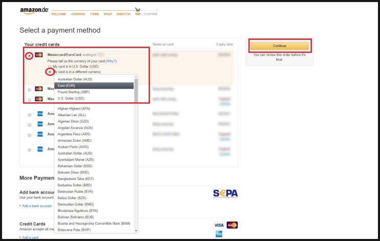Click the Mastercard icon of the selected card
The height and width of the screenshot is (241, 380).
pyautogui.click(x=39, y=55)
